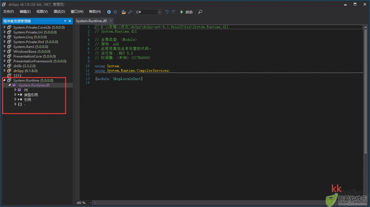Click the System namespace on line 10
This screenshot has height=207, width=370.
pos(113,66)
